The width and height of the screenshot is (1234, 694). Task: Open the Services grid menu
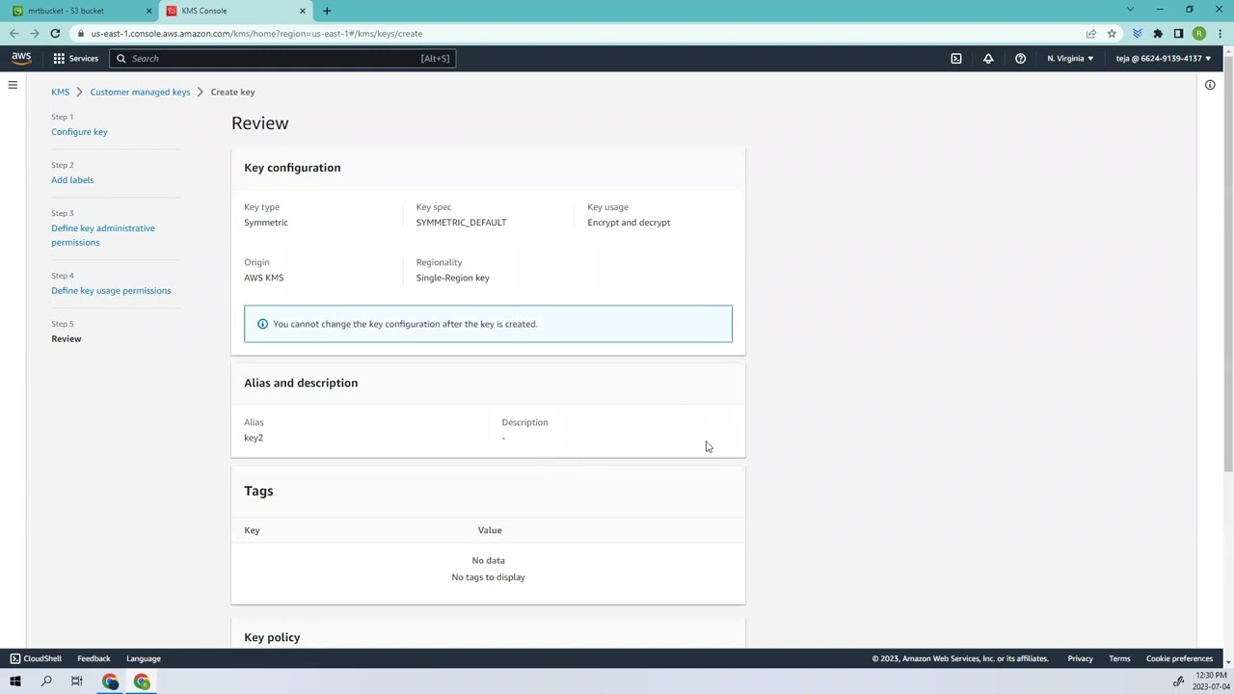[x=75, y=58]
